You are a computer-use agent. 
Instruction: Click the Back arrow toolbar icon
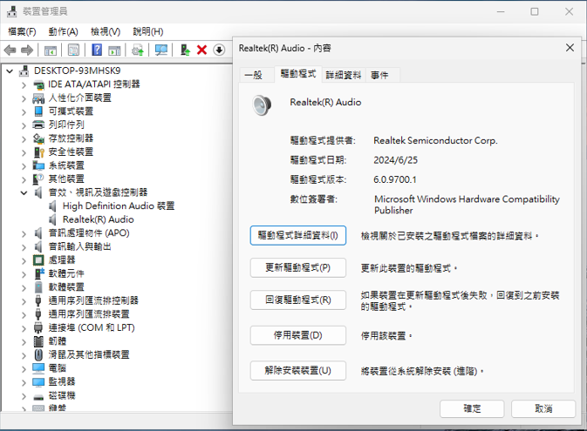pyautogui.click(x=10, y=50)
